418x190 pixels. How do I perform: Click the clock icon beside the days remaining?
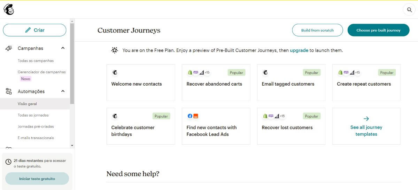(x=8, y=162)
